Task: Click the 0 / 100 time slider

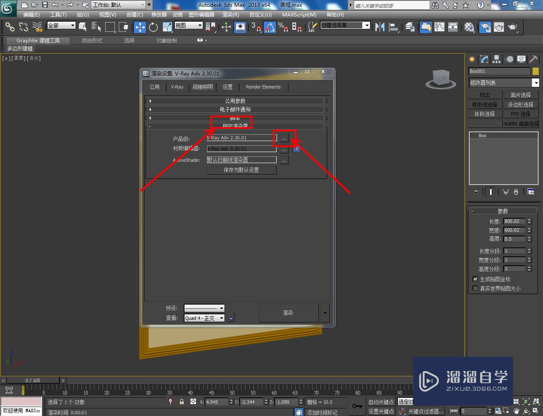Action: point(33,380)
